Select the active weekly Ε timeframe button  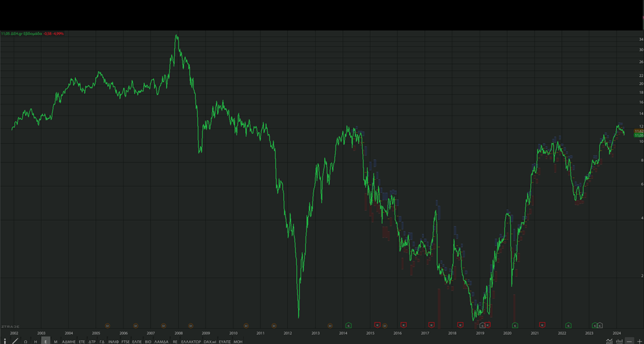click(x=45, y=341)
